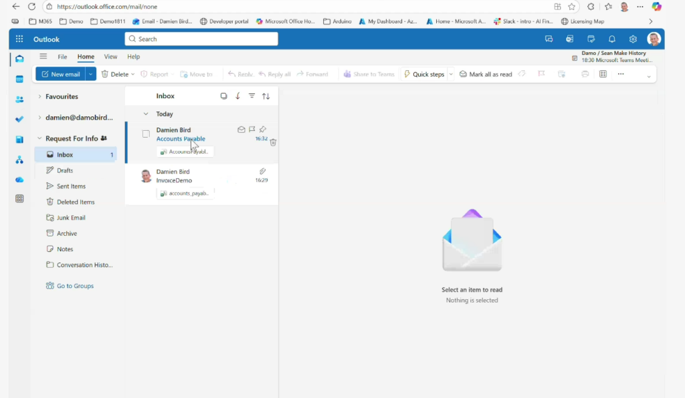Toggle the select-all messages icon in Inbox header

223,96
